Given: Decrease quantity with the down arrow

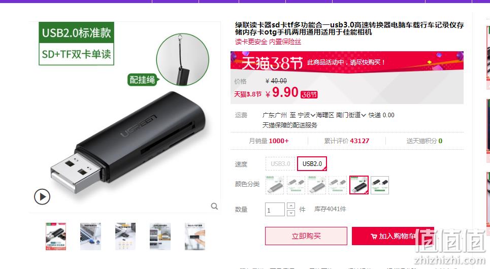Looking at the screenshot, I should [x=290, y=213].
